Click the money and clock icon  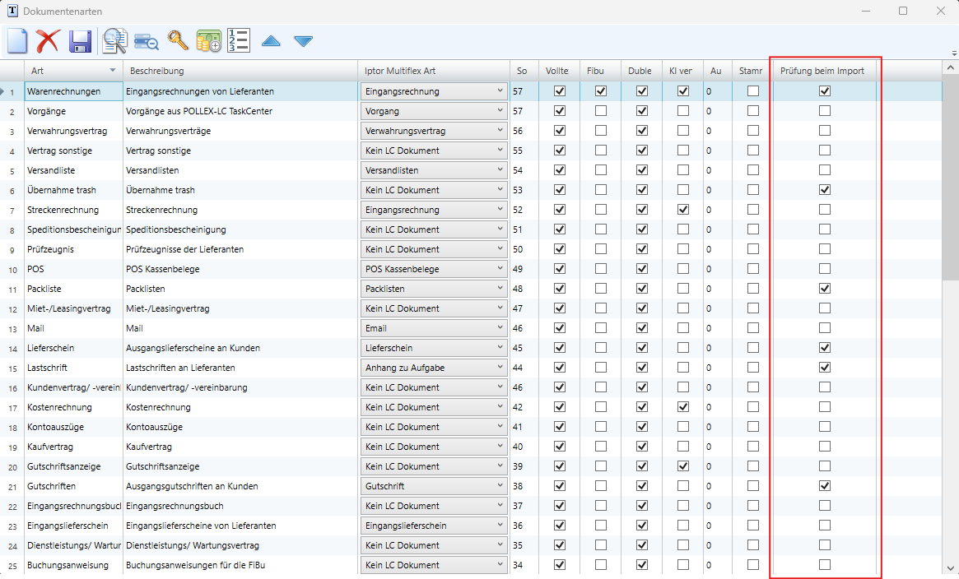(x=208, y=41)
